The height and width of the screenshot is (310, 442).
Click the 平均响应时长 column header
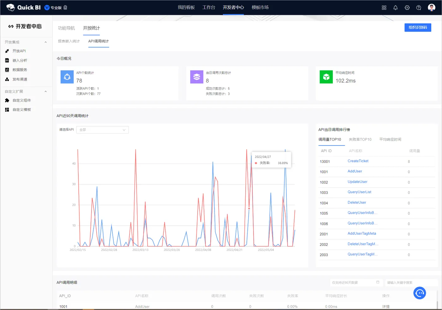click(x=336, y=296)
